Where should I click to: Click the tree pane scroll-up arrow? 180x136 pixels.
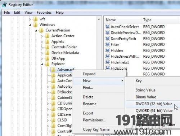coord(99,19)
